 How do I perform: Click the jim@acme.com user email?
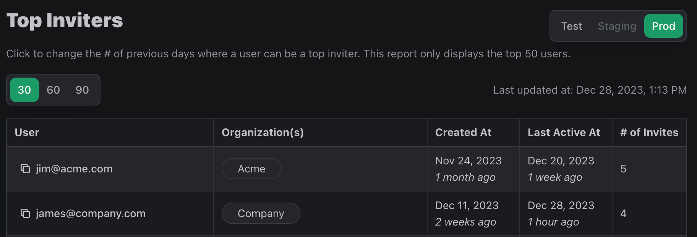point(74,169)
